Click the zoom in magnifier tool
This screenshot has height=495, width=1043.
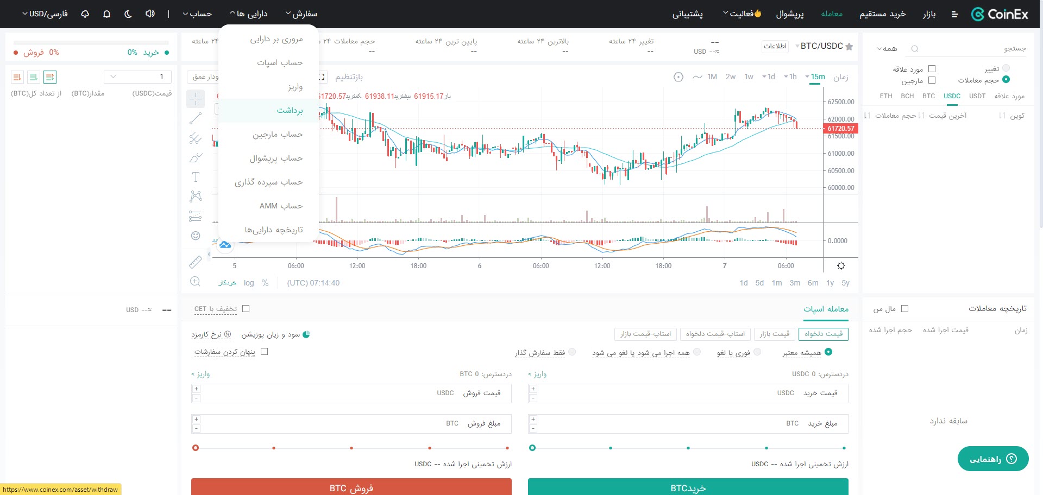[196, 282]
